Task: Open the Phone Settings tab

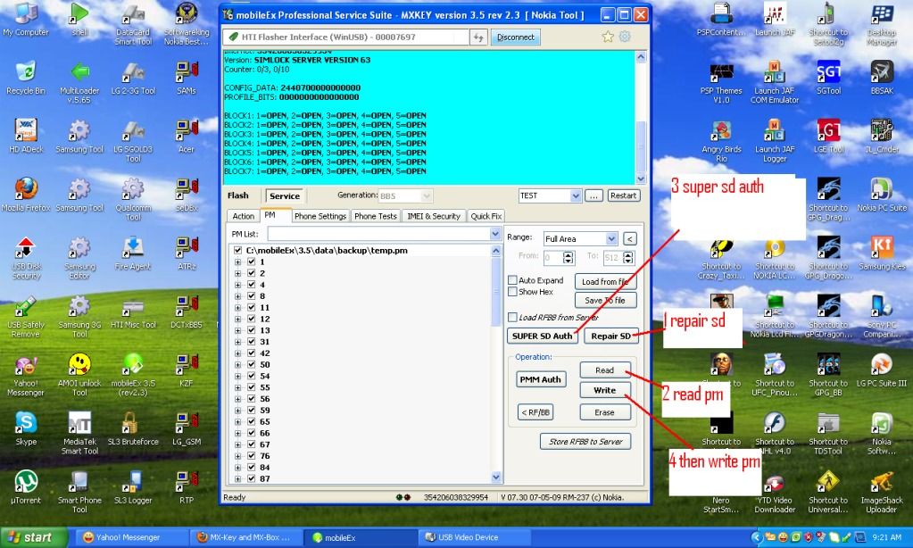Action: (320, 216)
